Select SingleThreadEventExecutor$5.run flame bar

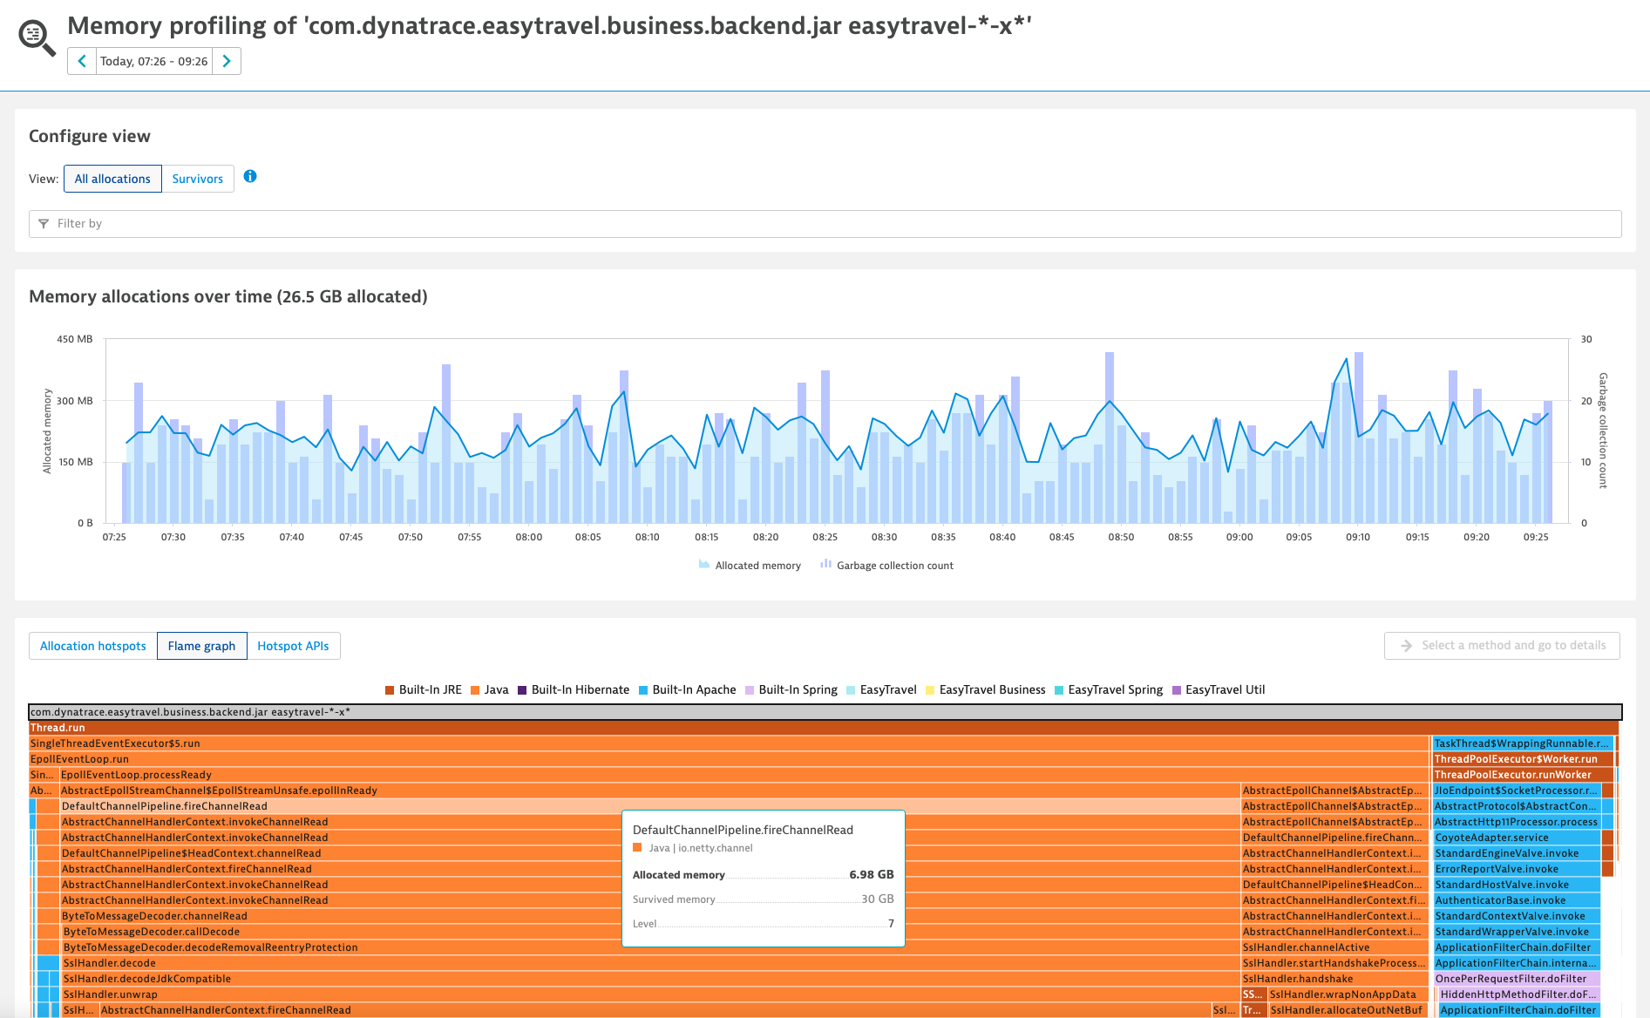(729, 743)
